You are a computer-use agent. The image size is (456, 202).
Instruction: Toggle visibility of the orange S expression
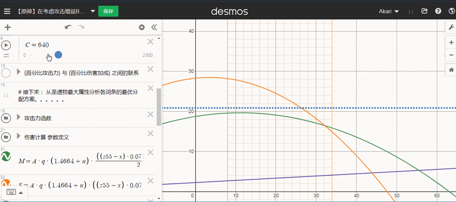[x=6, y=184]
